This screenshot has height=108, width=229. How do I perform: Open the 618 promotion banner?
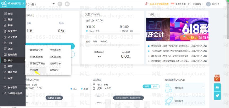pos(189,30)
